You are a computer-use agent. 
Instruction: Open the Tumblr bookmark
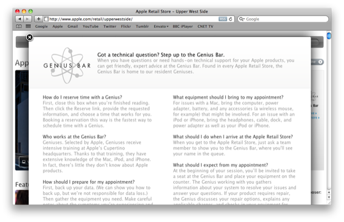(142, 26)
